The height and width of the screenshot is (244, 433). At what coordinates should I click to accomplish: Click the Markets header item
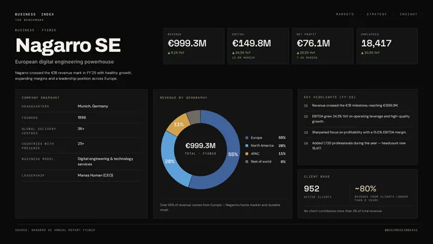345,14
